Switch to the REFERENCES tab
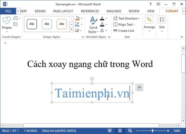186x134 pixels. point(90,11)
